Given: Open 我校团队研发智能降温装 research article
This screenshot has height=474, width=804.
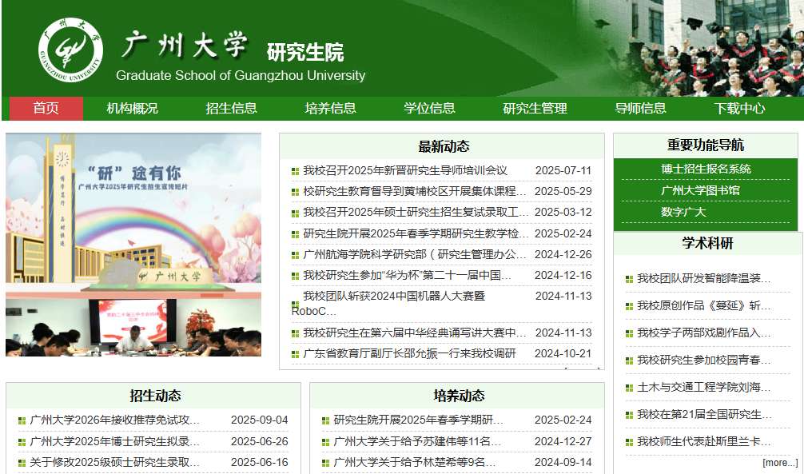Looking at the screenshot, I should click(703, 279).
